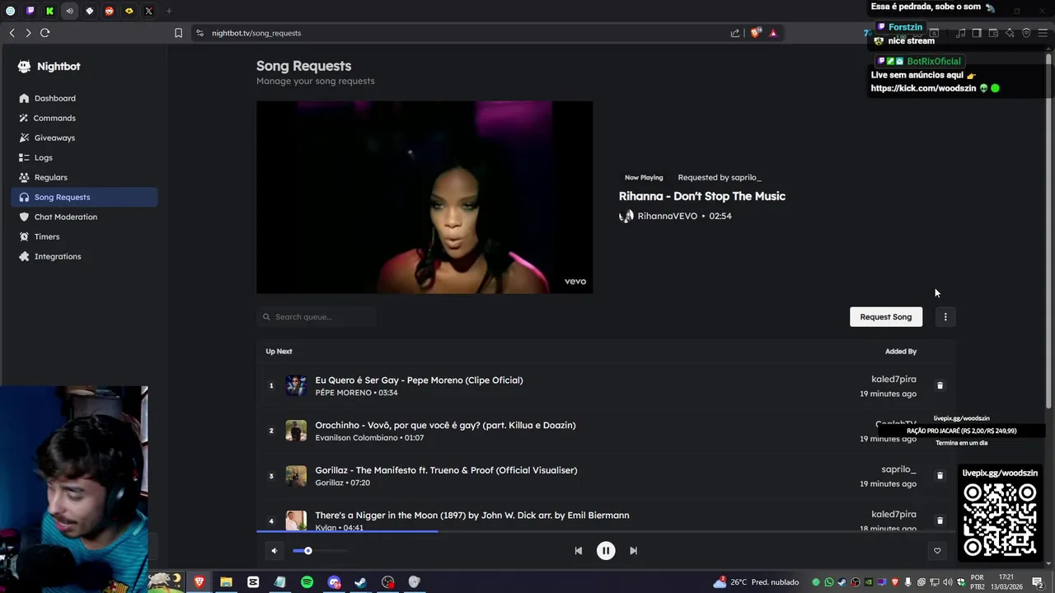Open Brave Wallet icon
The image size is (1055, 593).
coord(993,33)
